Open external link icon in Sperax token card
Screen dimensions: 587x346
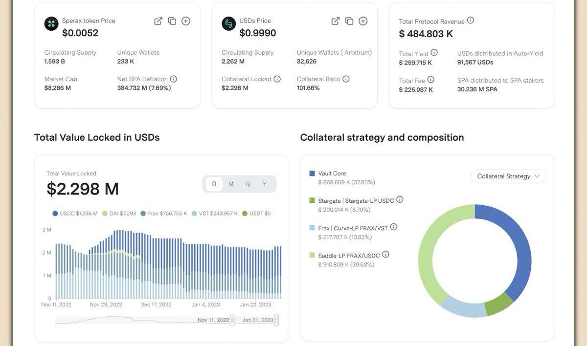[158, 21]
